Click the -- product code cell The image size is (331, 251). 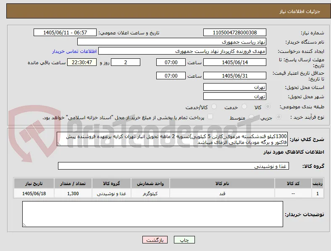[293, 193]
